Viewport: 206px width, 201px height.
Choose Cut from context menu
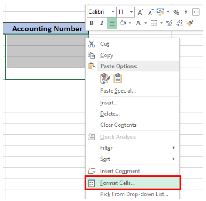point(132,44)
